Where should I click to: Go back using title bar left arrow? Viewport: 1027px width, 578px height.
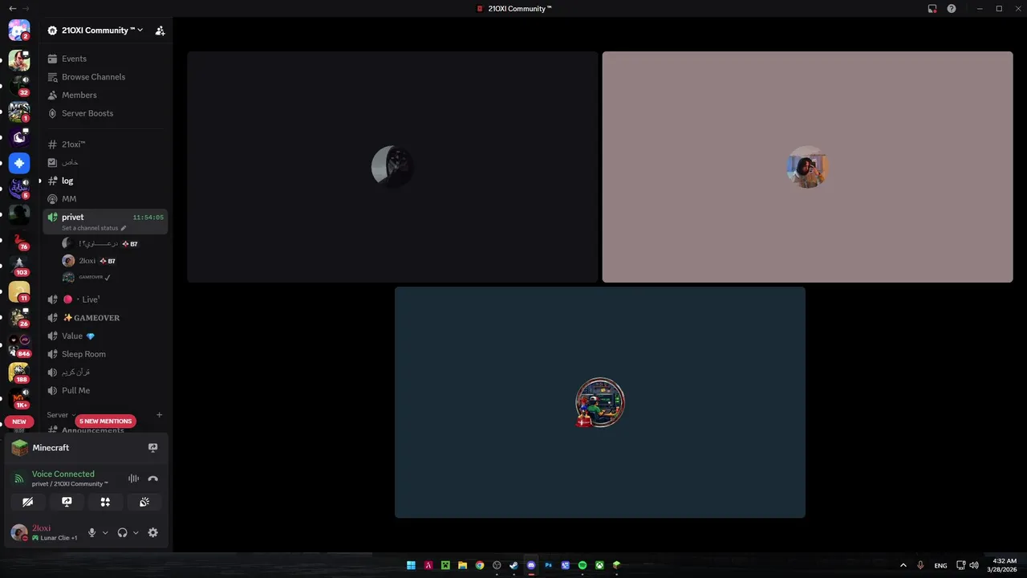(x=12, y=9)
